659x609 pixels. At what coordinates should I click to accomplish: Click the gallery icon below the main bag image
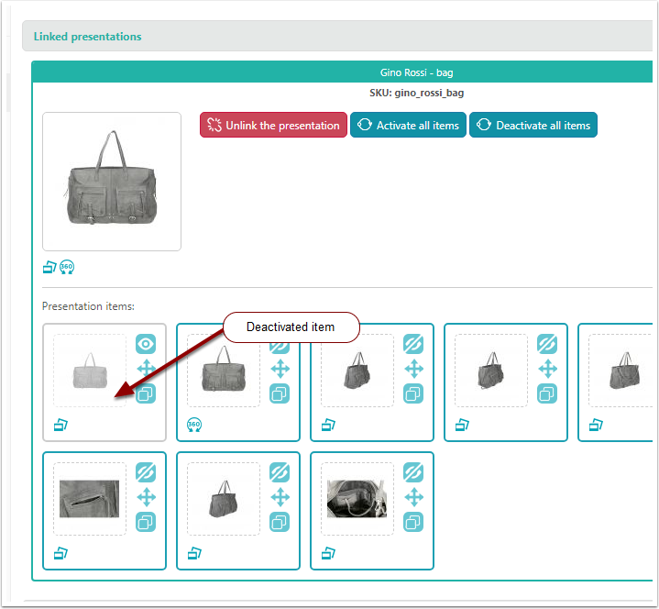click(x=49, y=267)
